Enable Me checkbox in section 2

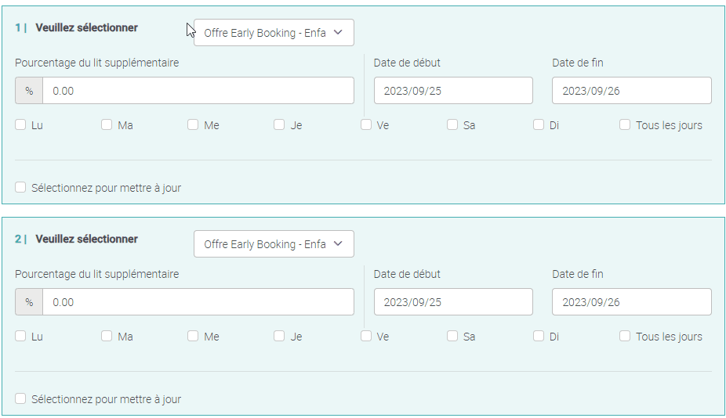tap(193, 336)
